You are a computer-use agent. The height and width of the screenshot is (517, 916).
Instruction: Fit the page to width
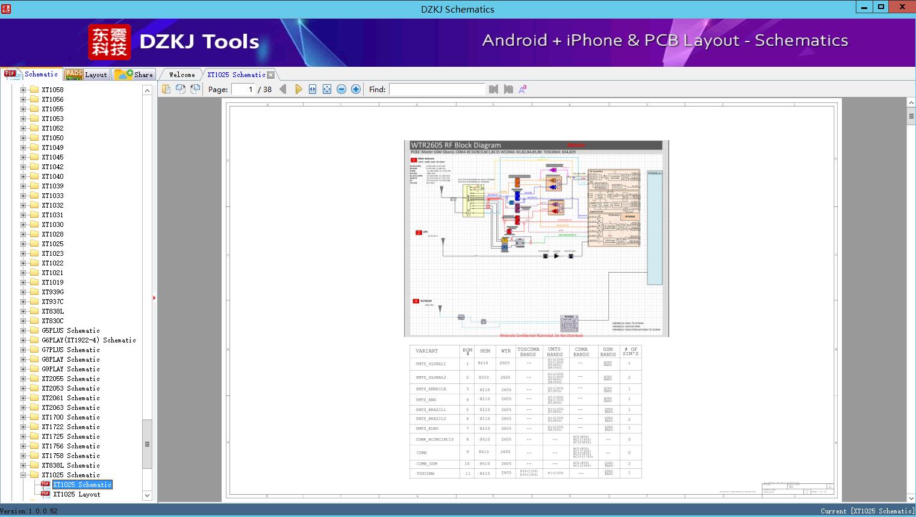313,89
